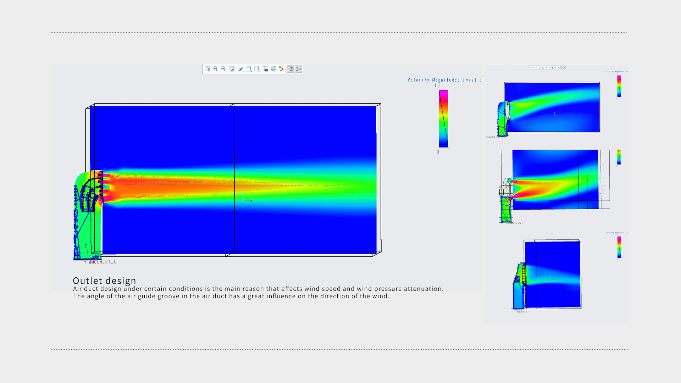The height and width of the screenshot is (383, 681).
Task: Expand the saved orientations cube dropdown
Action: tap(249, 69)
